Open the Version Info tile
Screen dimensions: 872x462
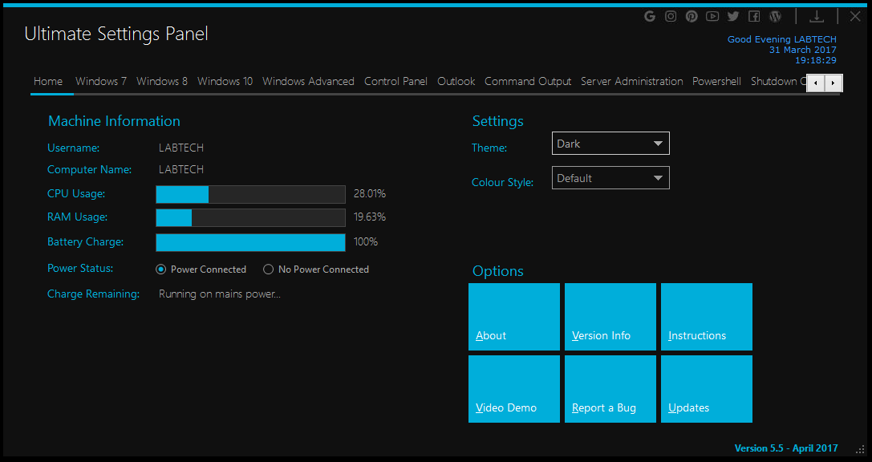(x=610, y=317)
